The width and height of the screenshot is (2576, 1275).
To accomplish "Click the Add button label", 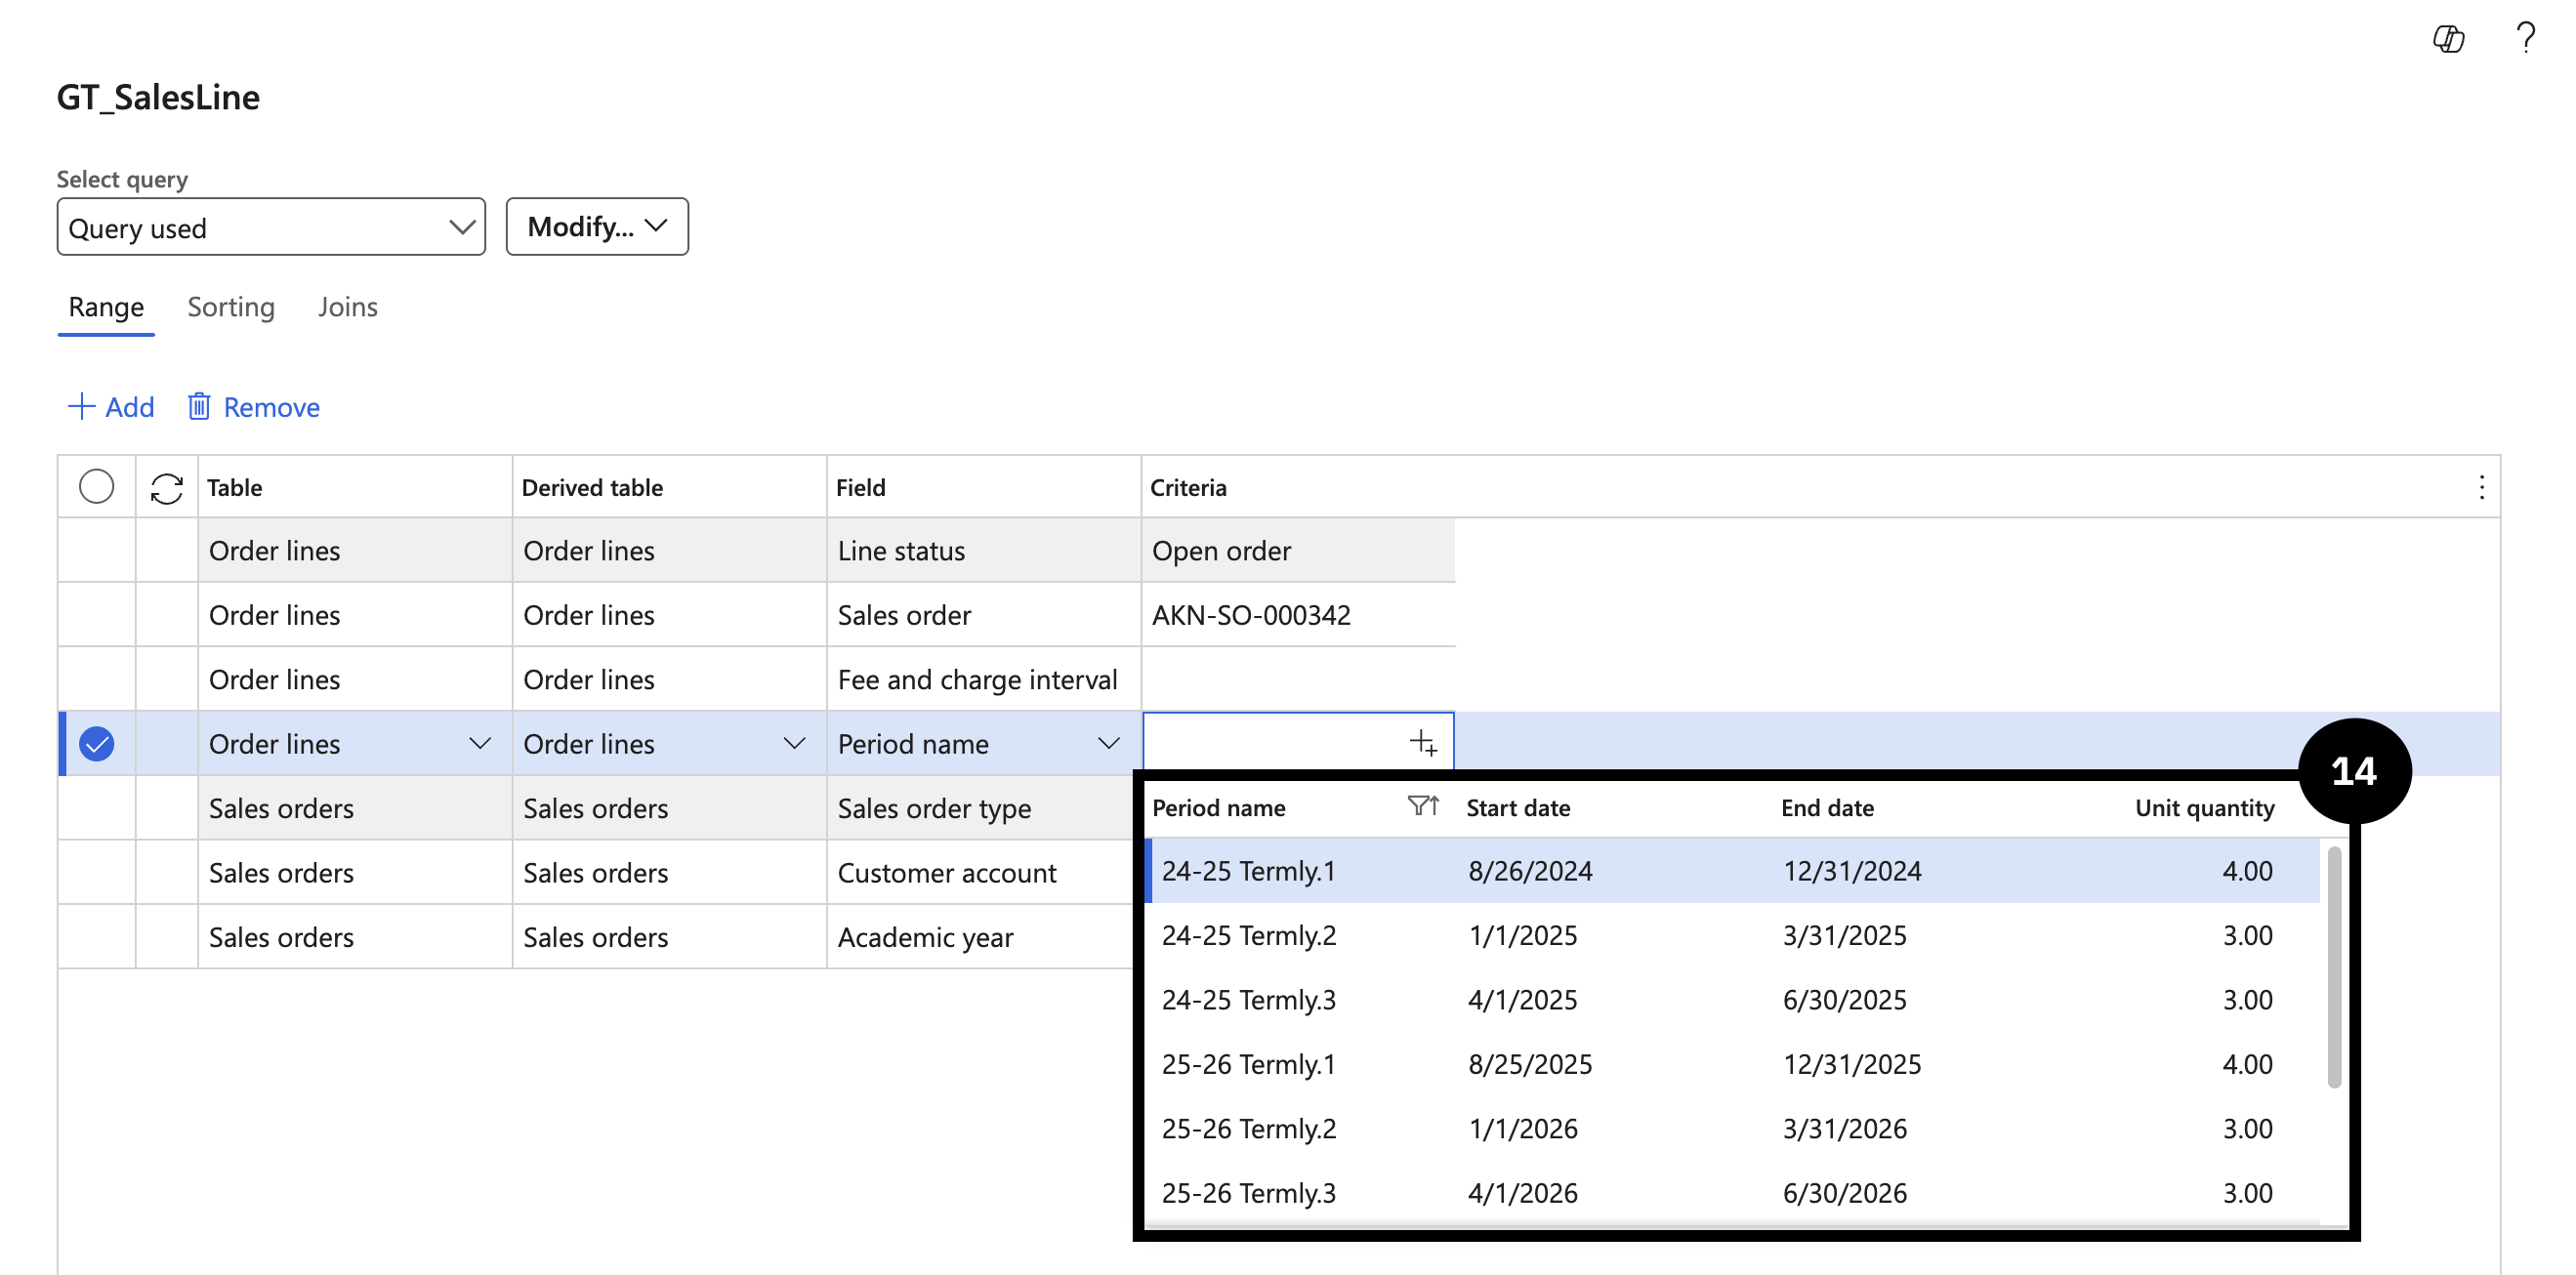I will pyautogui.click(x=130, y=407).
